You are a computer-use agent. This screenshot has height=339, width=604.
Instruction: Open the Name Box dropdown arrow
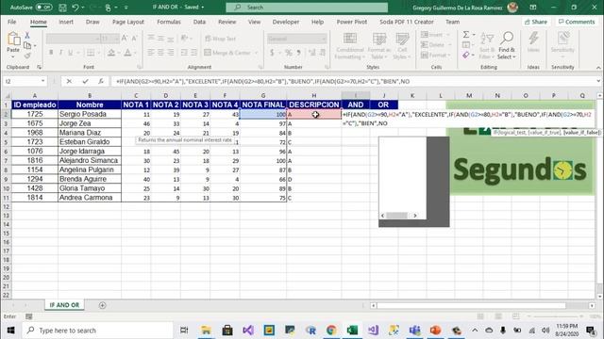pos(42,81)
